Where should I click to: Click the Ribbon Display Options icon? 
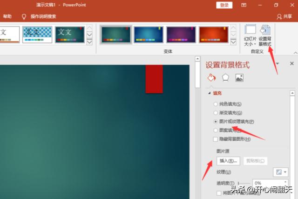(244, 5)
